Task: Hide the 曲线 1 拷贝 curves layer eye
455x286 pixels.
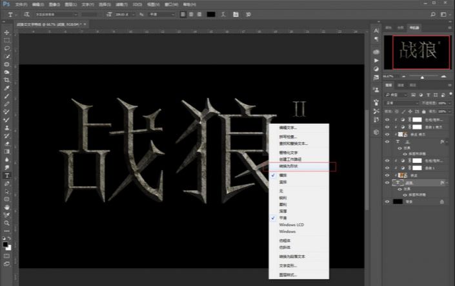Action: (387, 127)
